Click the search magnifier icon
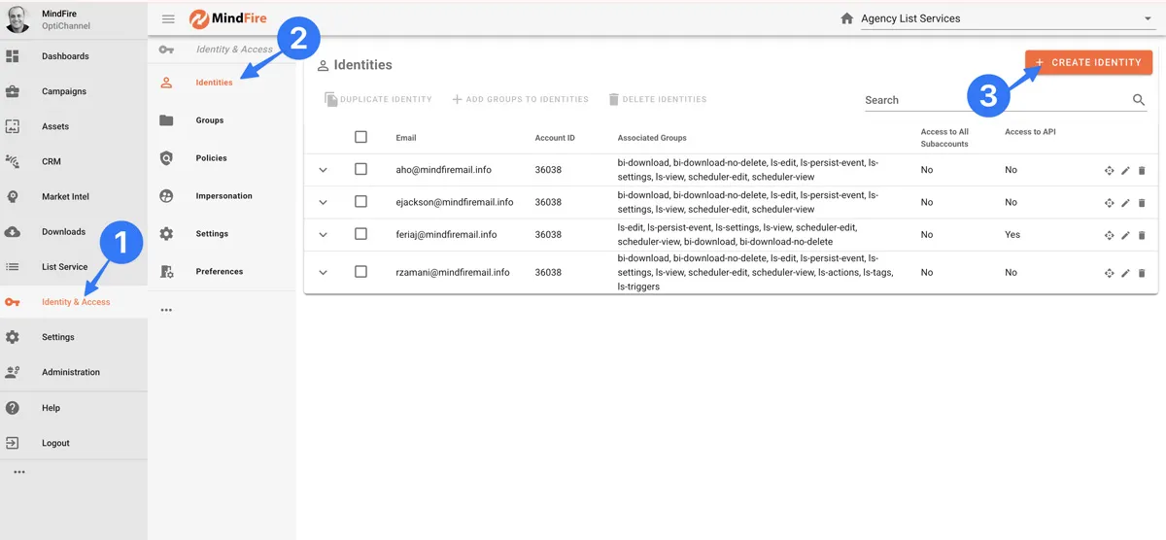The image size is (1166, 540). pos(1139,100)
